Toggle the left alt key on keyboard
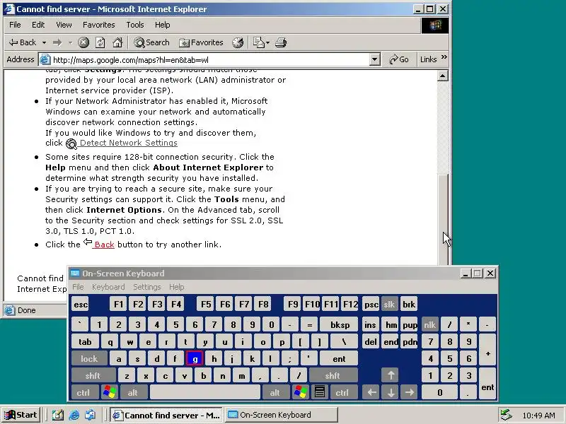Image resolution: width=566 pixels, height=424 pixels. point(133,392)
